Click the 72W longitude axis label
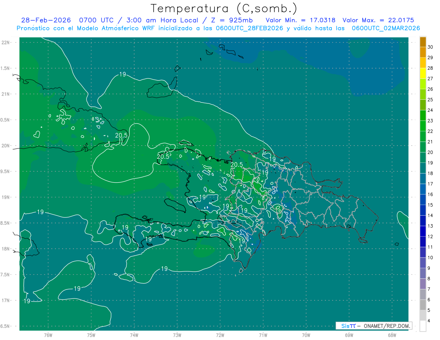 pyautogui.click(x=220, y=335)
